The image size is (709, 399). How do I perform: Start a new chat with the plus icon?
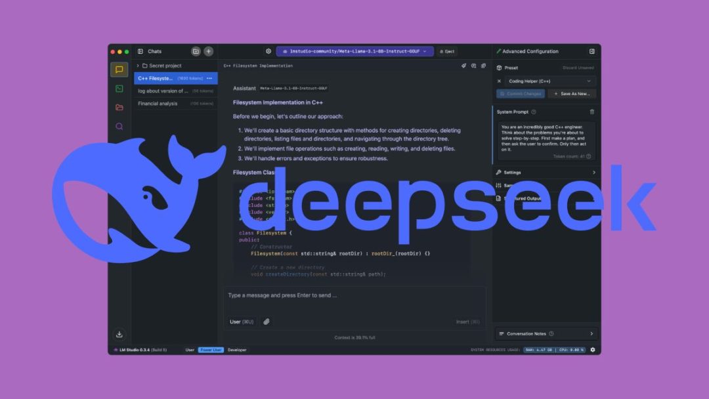click(x=208, y=51)
